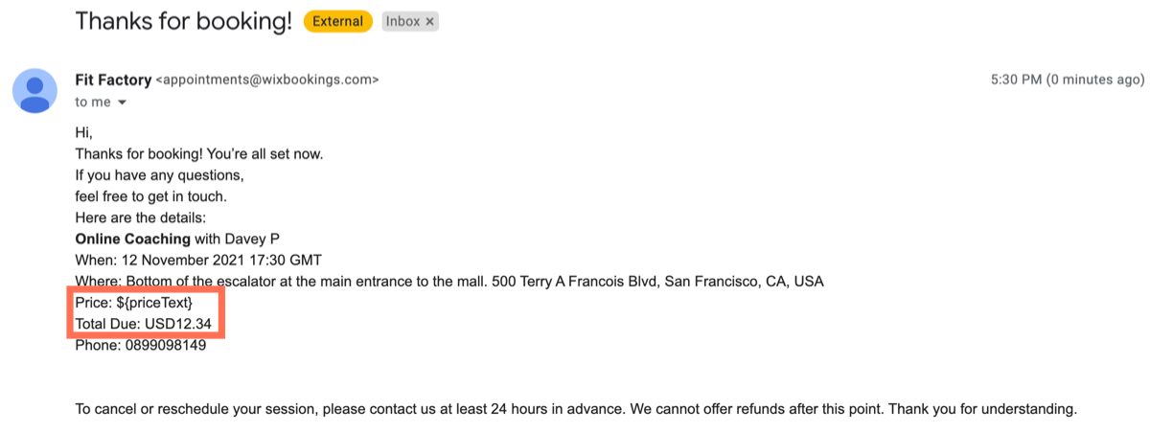Click the appointments@wixbookings.com sender address
The height and width of the screenshot is (433, 1150).
pyautogui.click(x=267, y=80)
